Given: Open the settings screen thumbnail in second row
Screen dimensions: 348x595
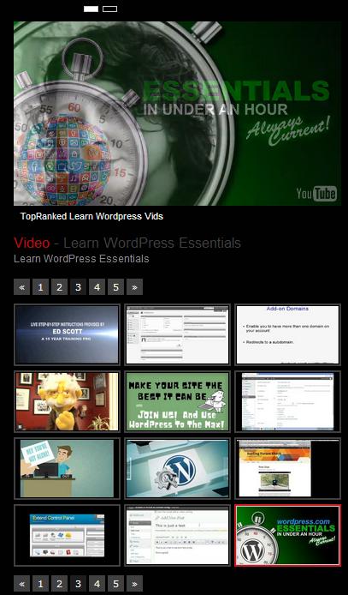Looking at the screenshot, I should click(x=287, y=401).
